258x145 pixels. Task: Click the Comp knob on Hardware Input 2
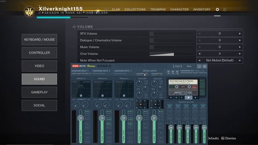[x=98, y=105]
